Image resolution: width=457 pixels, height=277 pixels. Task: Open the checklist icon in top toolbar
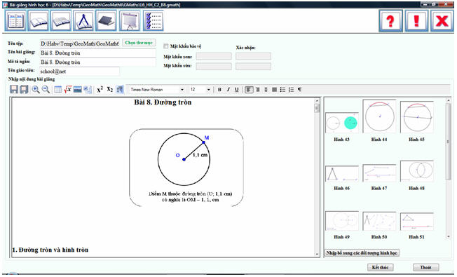(153, 21)
